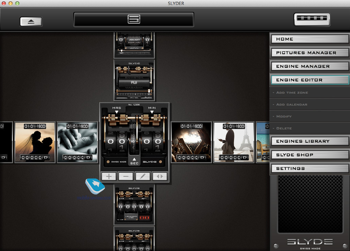
Task: Choose Add time zone option
Action: [310, 93]
